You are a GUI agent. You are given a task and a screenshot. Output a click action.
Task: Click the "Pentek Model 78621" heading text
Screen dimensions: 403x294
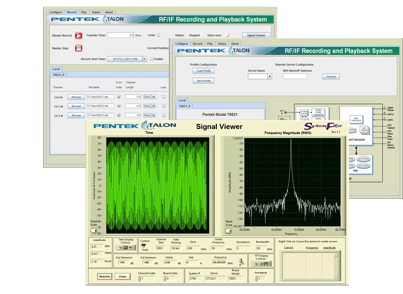pos(220,114)
